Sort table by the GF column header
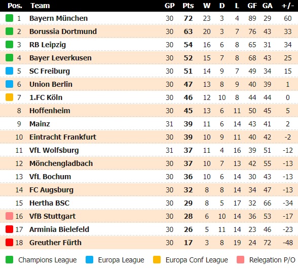Screen dimensions: 298x269 [x=252, y=6]
